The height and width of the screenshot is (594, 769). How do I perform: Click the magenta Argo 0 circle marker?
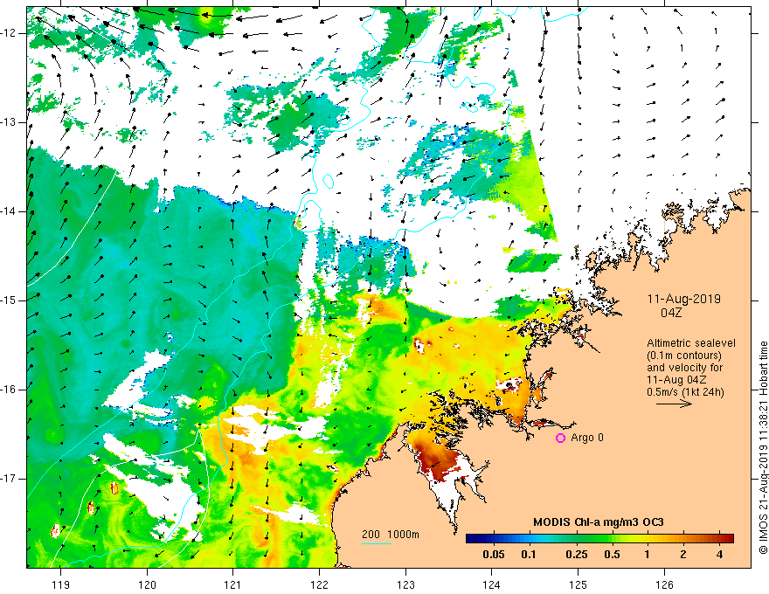pyautogui.click(x=560, y=439)
